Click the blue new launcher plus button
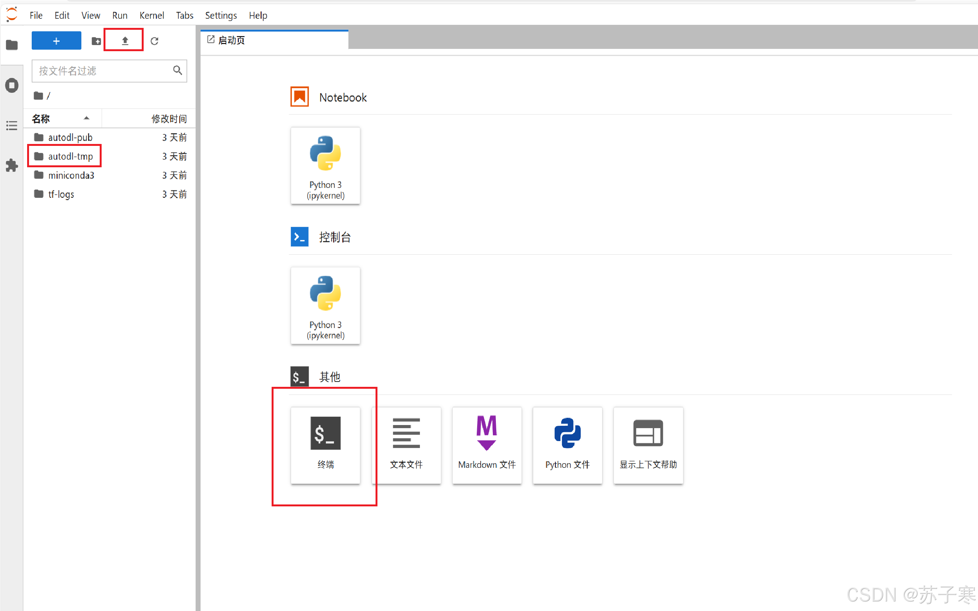Image resolution: width=978 pixels, height=611 pixels. tap(56, 41)
